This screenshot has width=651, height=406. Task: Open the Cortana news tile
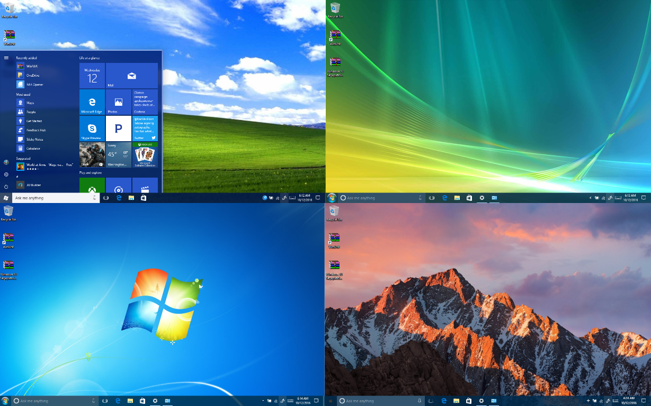145,102
